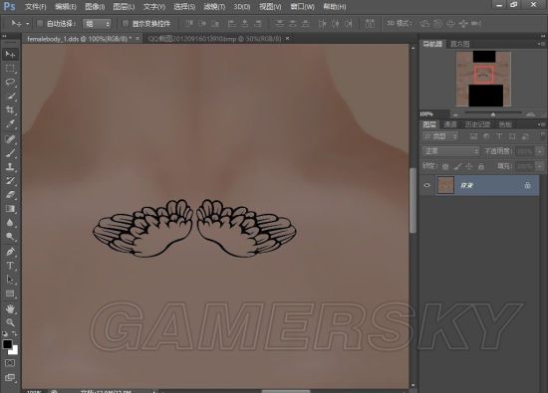Select the Rectangle shape tool
This screenshot has height=393, width=548.
[10, 294]
